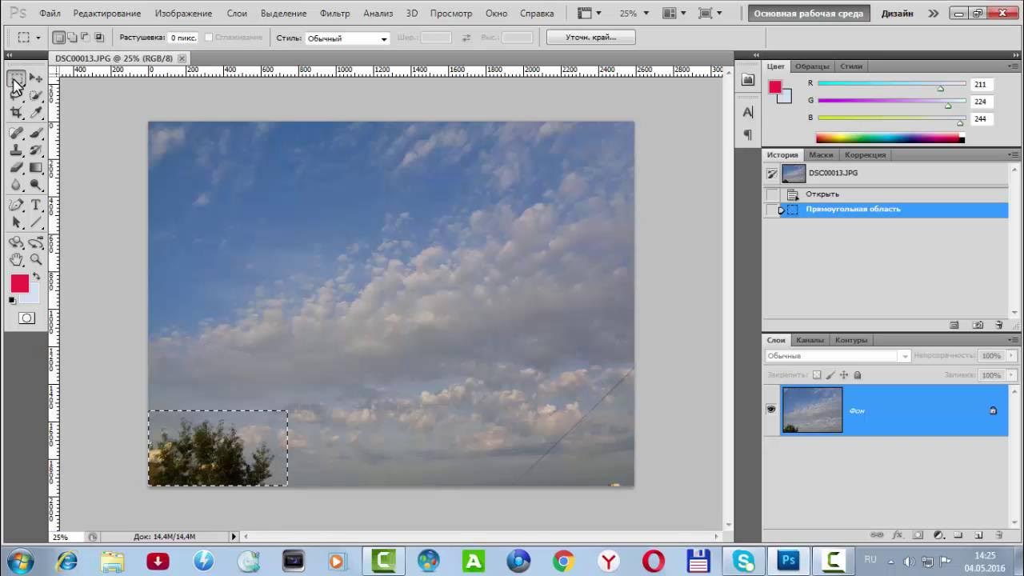Set history brush source at Прямоугольная область
The image size is (1024, 576).
[x=772, y=210]
